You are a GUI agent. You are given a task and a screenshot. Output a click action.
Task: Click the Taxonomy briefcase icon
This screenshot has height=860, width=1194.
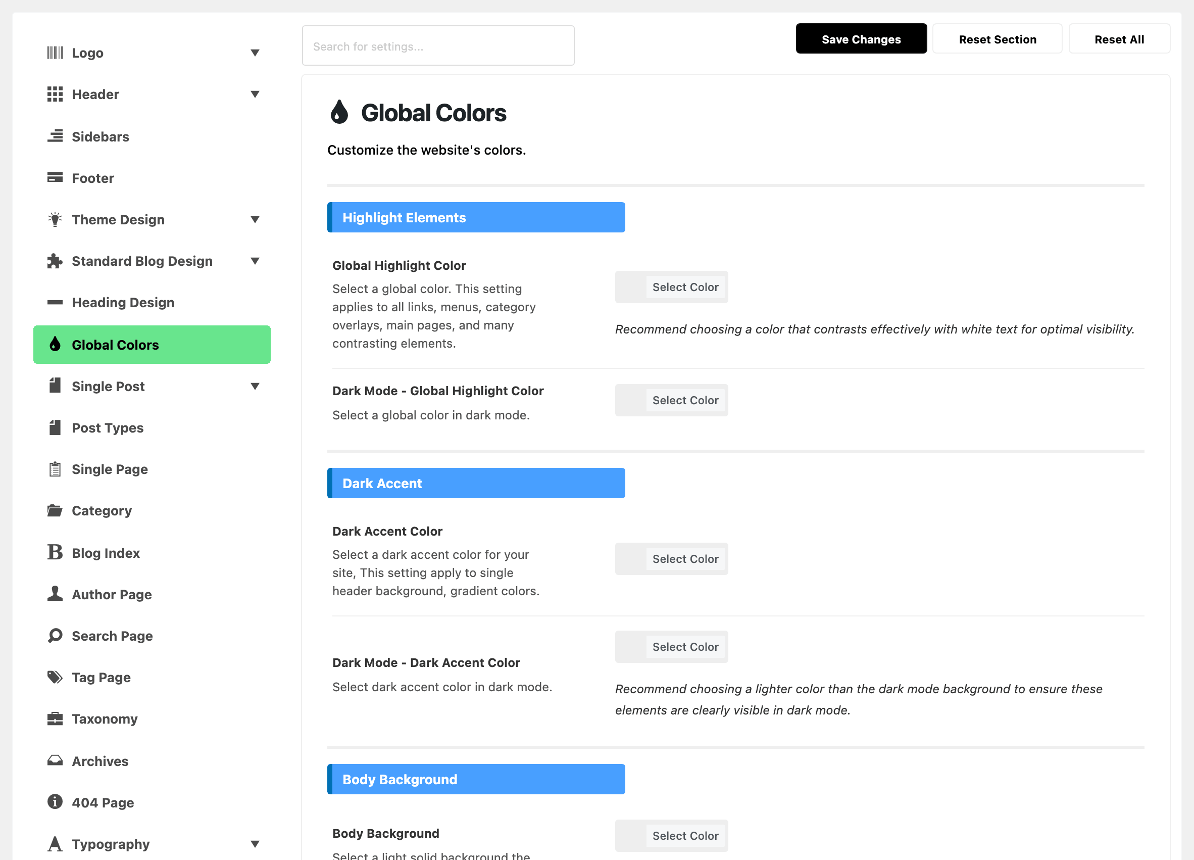click(x=55, y=719)
